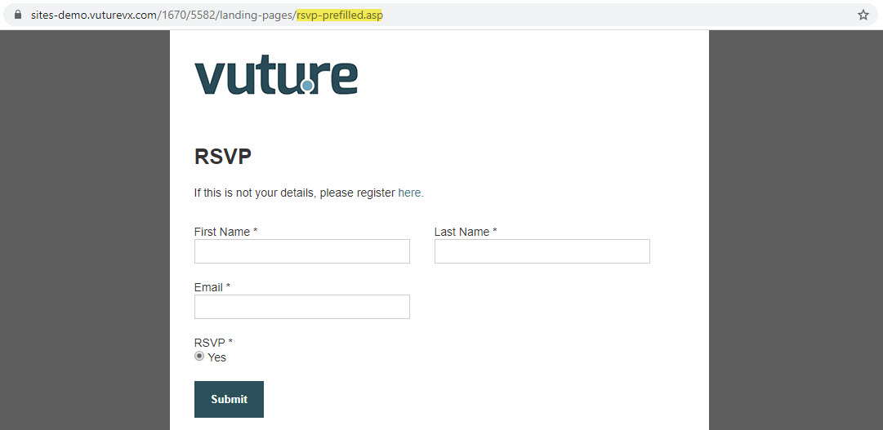Image resolution: width=883 pixels, height=430 pixels.
Task: Click the gray background right of the form
Action: (796, 229)
